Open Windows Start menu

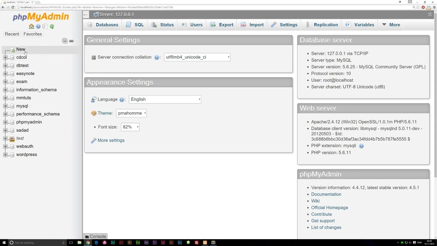[4, 243]
